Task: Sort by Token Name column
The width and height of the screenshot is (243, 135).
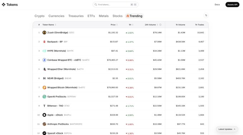Action: (x=49, y=25)
